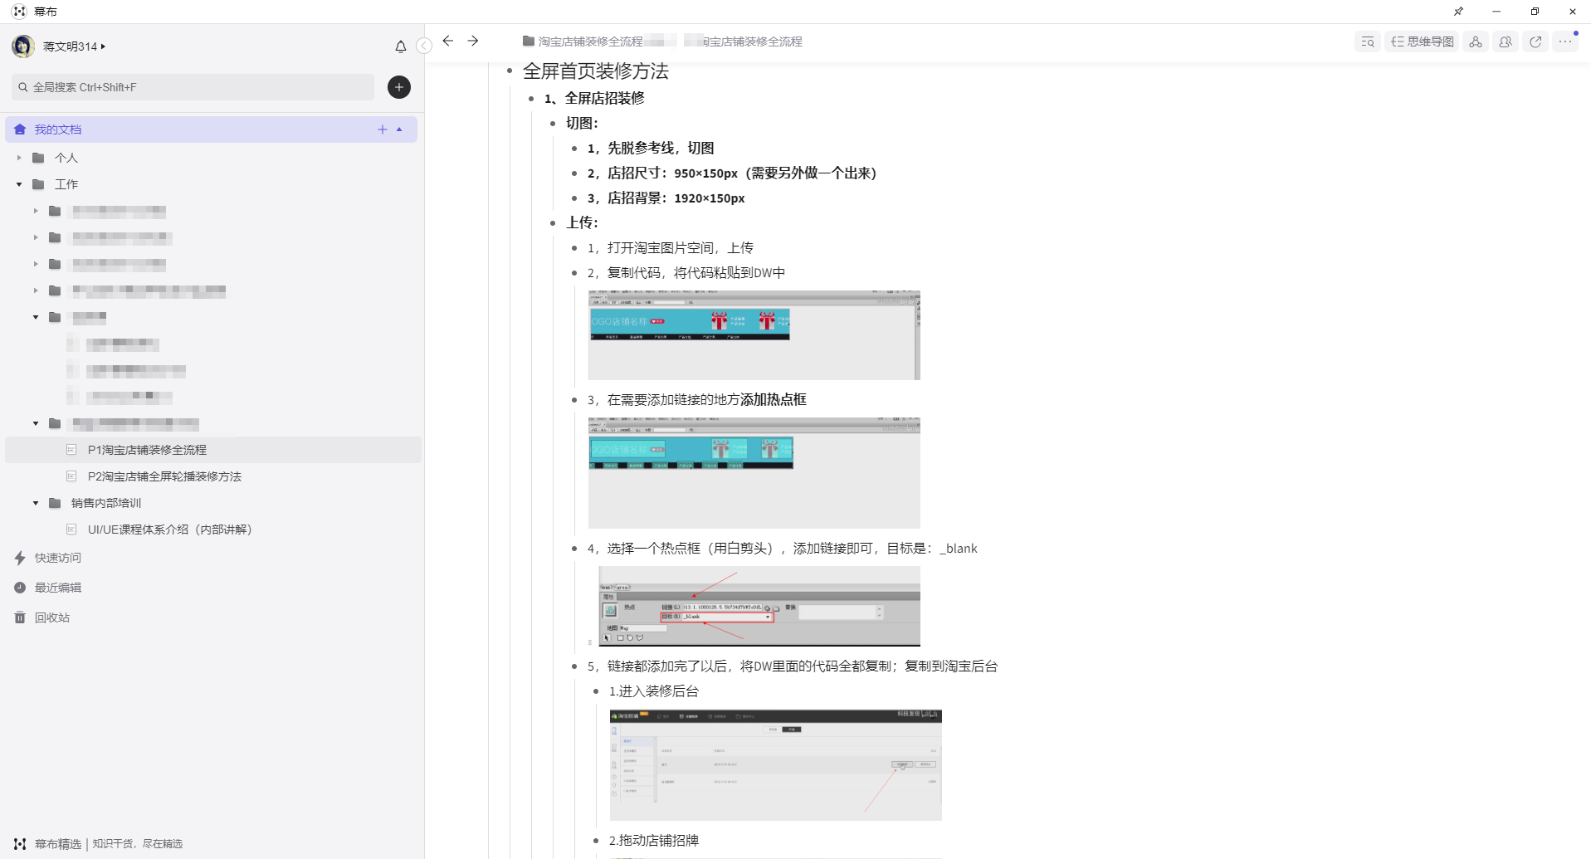Click the bullet of 全屏首页装修方法

coord(510,71)
